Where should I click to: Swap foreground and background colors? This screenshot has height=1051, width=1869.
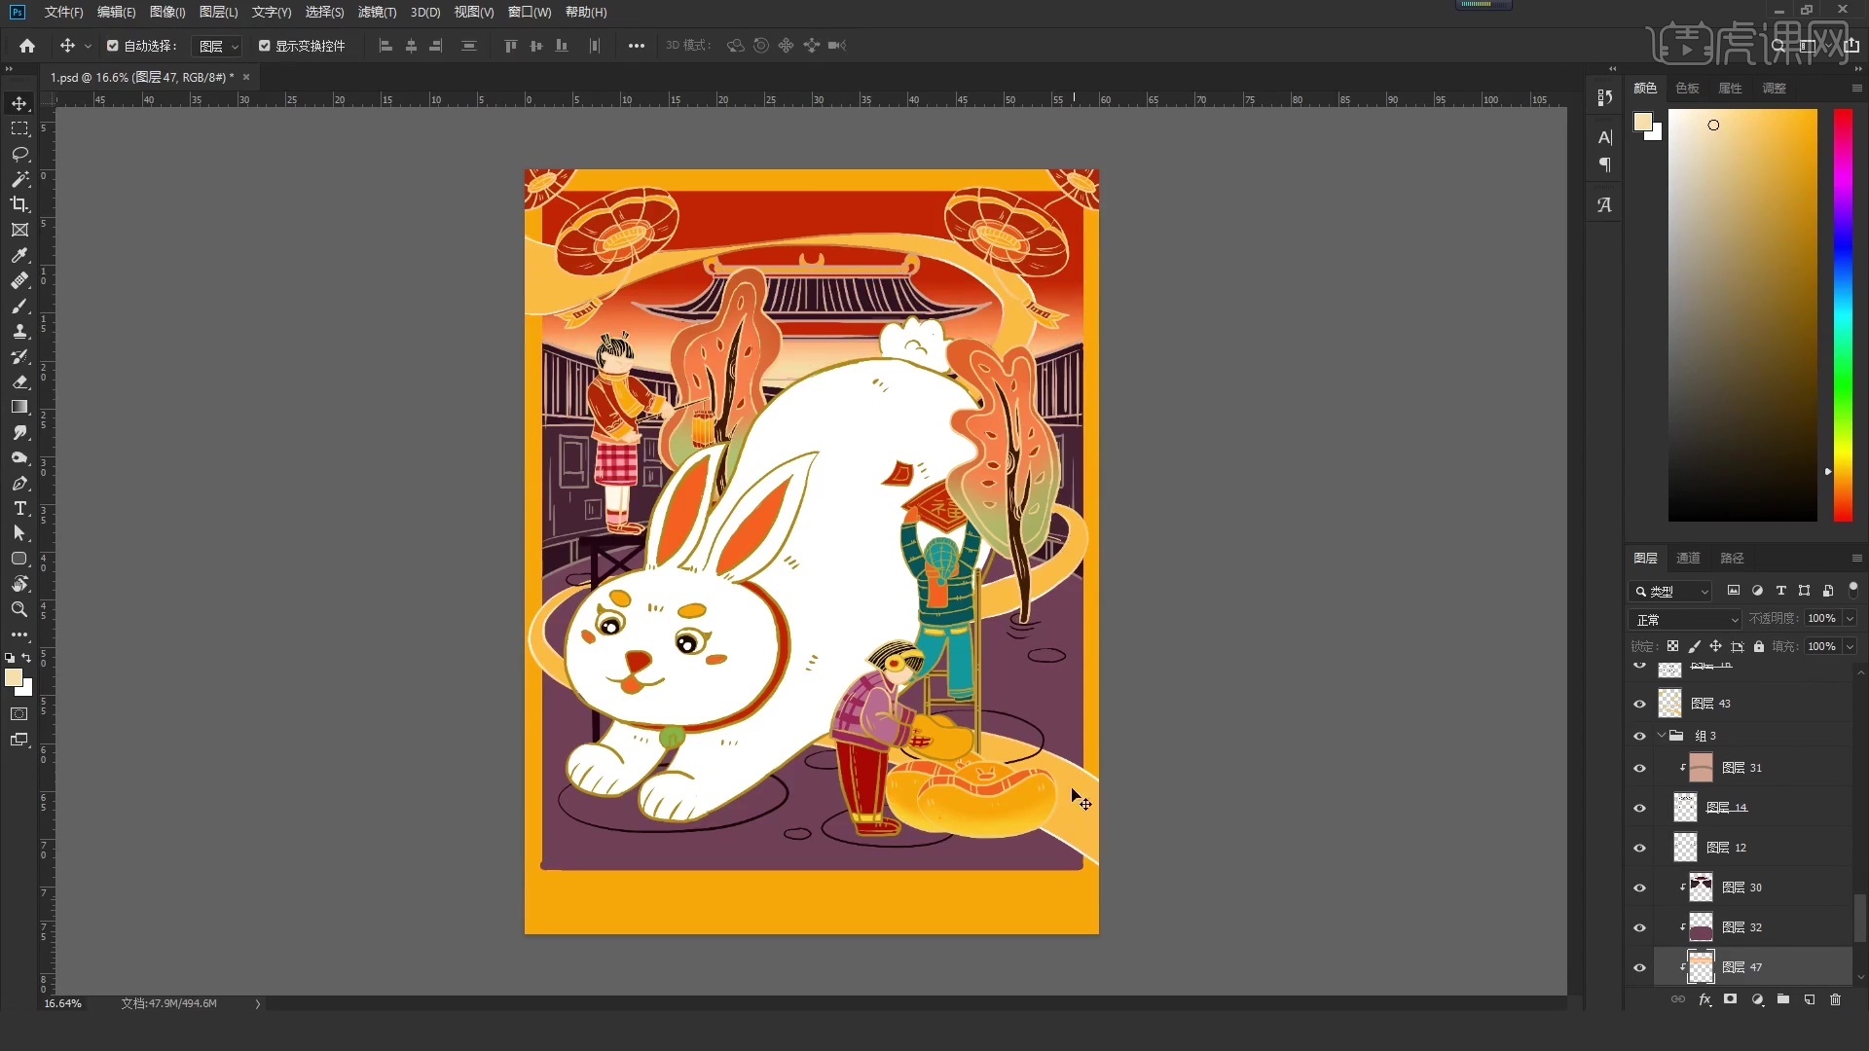[x=26, y=658]
